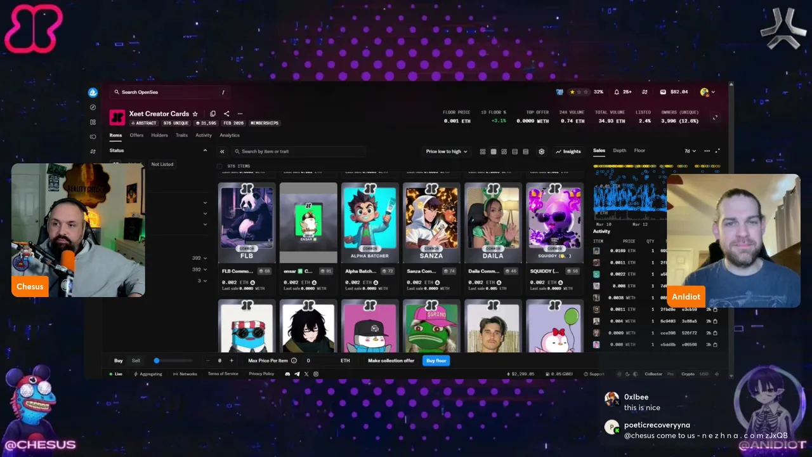Switch to Holders tab
The height and width of the screenshot is (457, 812).
159,135
